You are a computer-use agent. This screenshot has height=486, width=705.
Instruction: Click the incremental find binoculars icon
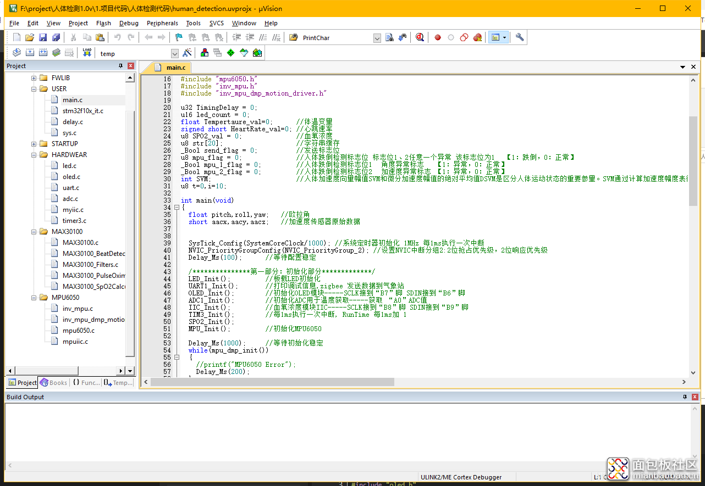[403, 37]
